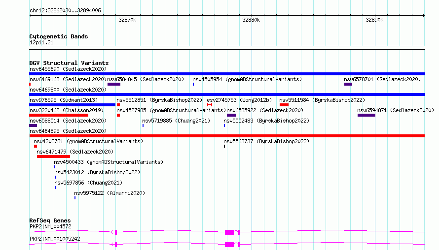Click the red bar under nsv3220462
This screenshot has width=439, height=250.
point(59,115)
